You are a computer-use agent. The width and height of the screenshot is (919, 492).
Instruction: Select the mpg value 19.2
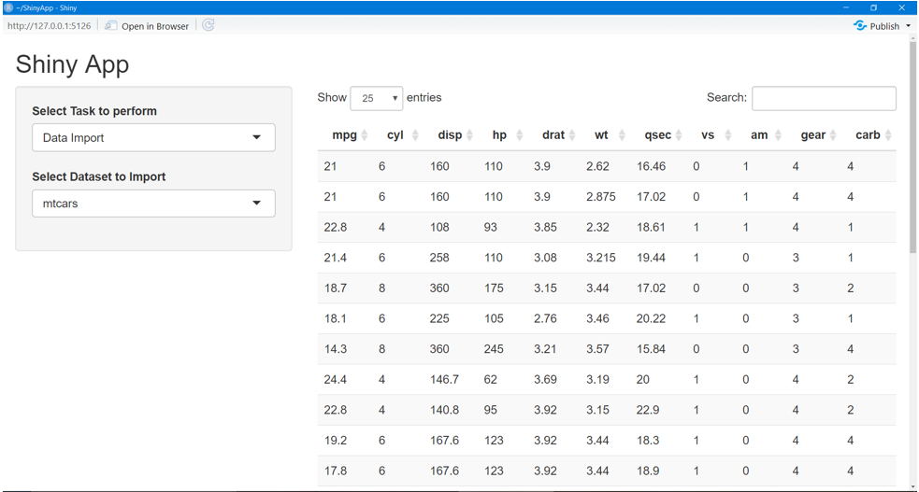336,441
